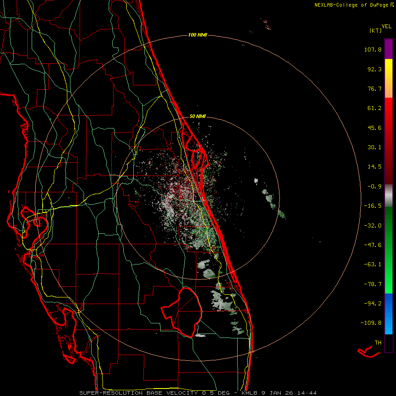Click the KMLB radar site identifier
The height and width of the screenshot is (396, 396).
pyautogui.click(x=250, y=393)
